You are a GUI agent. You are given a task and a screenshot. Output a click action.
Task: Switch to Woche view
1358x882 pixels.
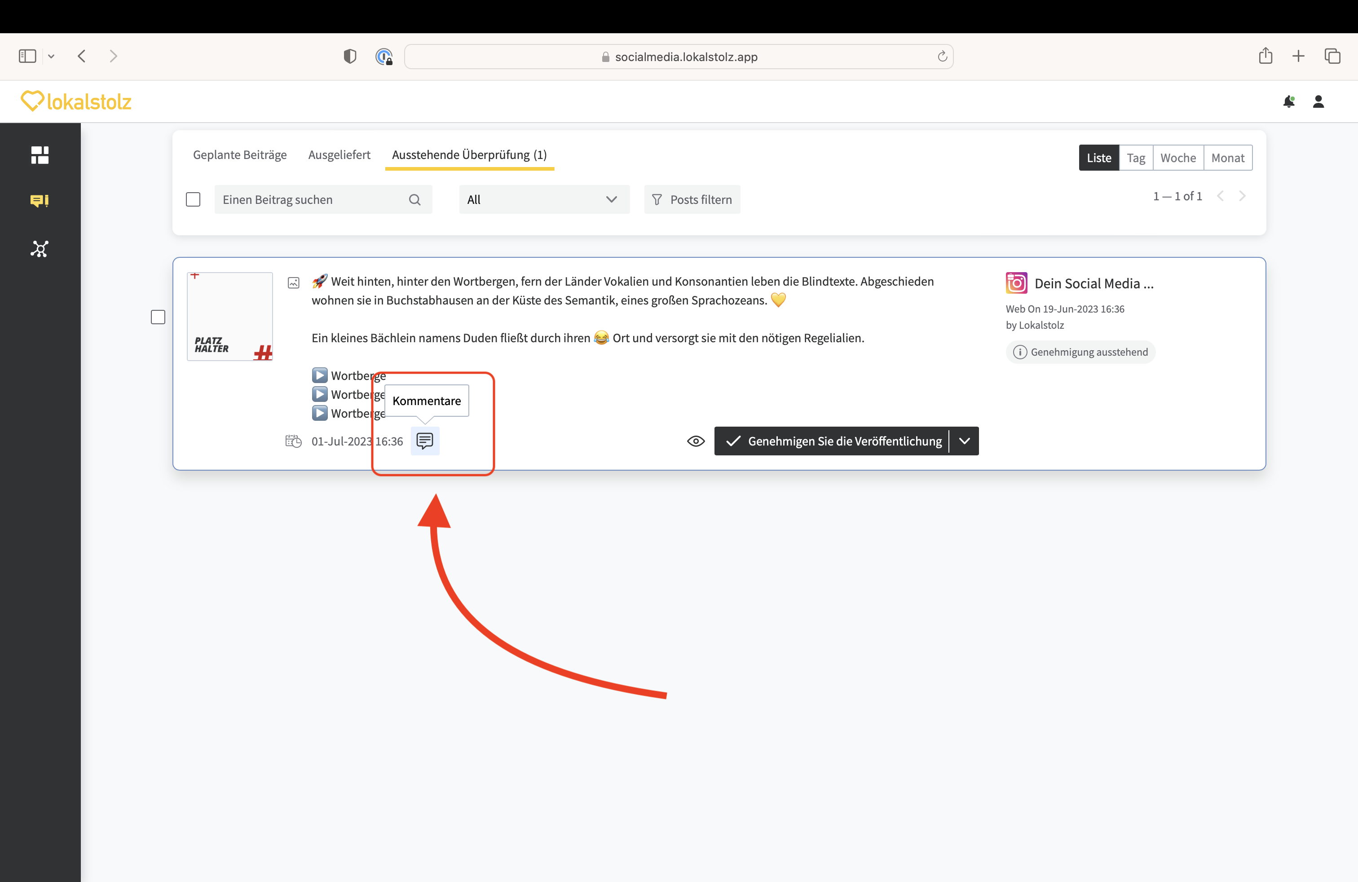[x=1177, y=158]
